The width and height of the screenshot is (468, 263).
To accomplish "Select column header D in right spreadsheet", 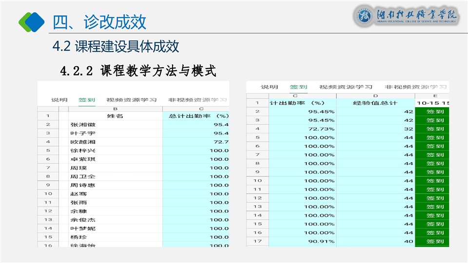I will coord(375,96).
